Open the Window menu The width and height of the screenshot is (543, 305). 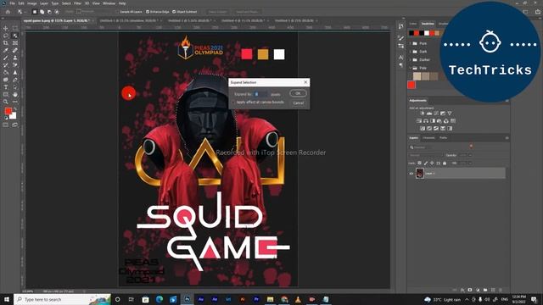(x=109, y=3)
